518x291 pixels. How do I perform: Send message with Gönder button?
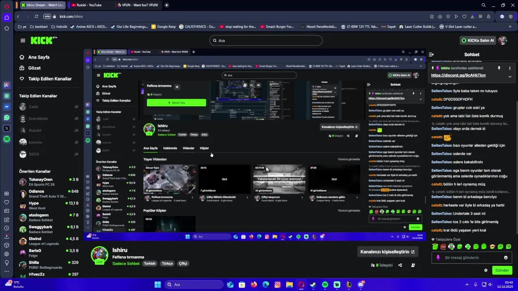click(x=502, y=270)
